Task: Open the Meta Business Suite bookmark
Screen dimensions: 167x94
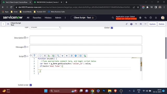Action: point(56,12)
